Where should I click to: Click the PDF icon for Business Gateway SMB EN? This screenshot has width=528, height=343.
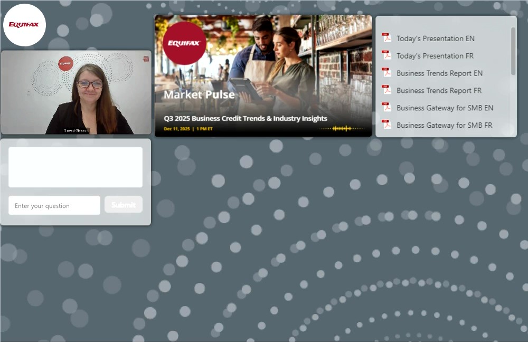tap(386, 108)
